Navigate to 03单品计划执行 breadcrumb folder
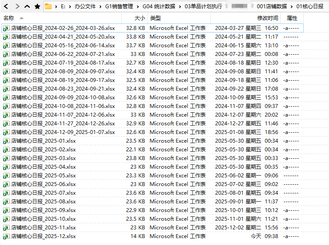The height and width of the screenshot is (245, 329). (203, 7)
